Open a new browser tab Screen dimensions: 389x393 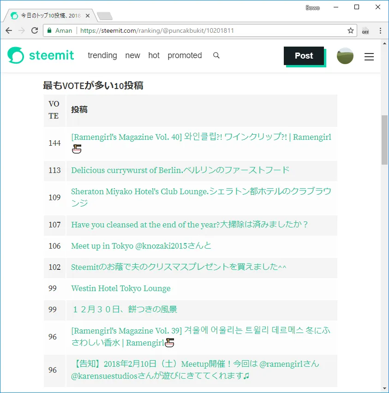click(x=105, y=16)
